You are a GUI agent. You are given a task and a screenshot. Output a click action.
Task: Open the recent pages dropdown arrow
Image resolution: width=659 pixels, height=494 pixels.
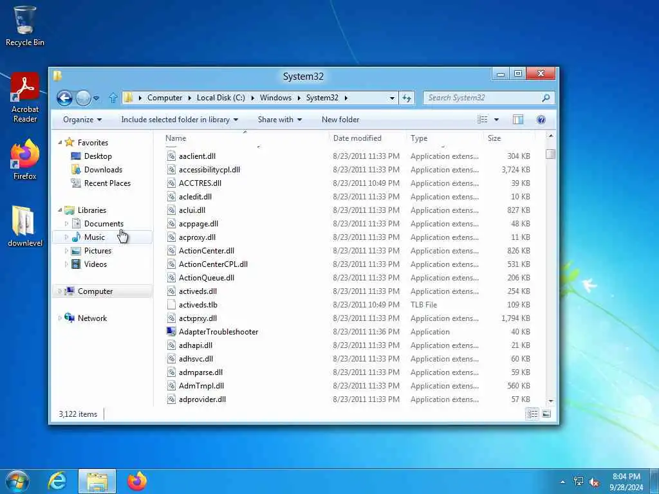[x=97, y=98]
